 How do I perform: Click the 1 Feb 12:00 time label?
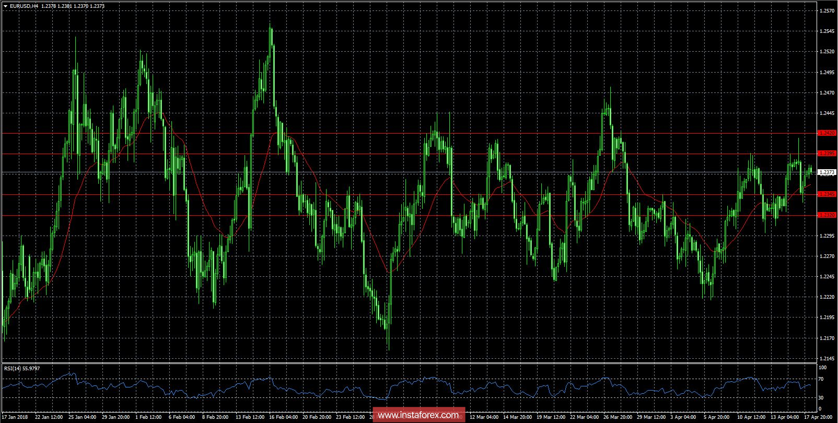coord(149,417)
